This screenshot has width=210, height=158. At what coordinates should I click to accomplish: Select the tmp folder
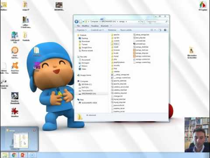click(114, 68)
